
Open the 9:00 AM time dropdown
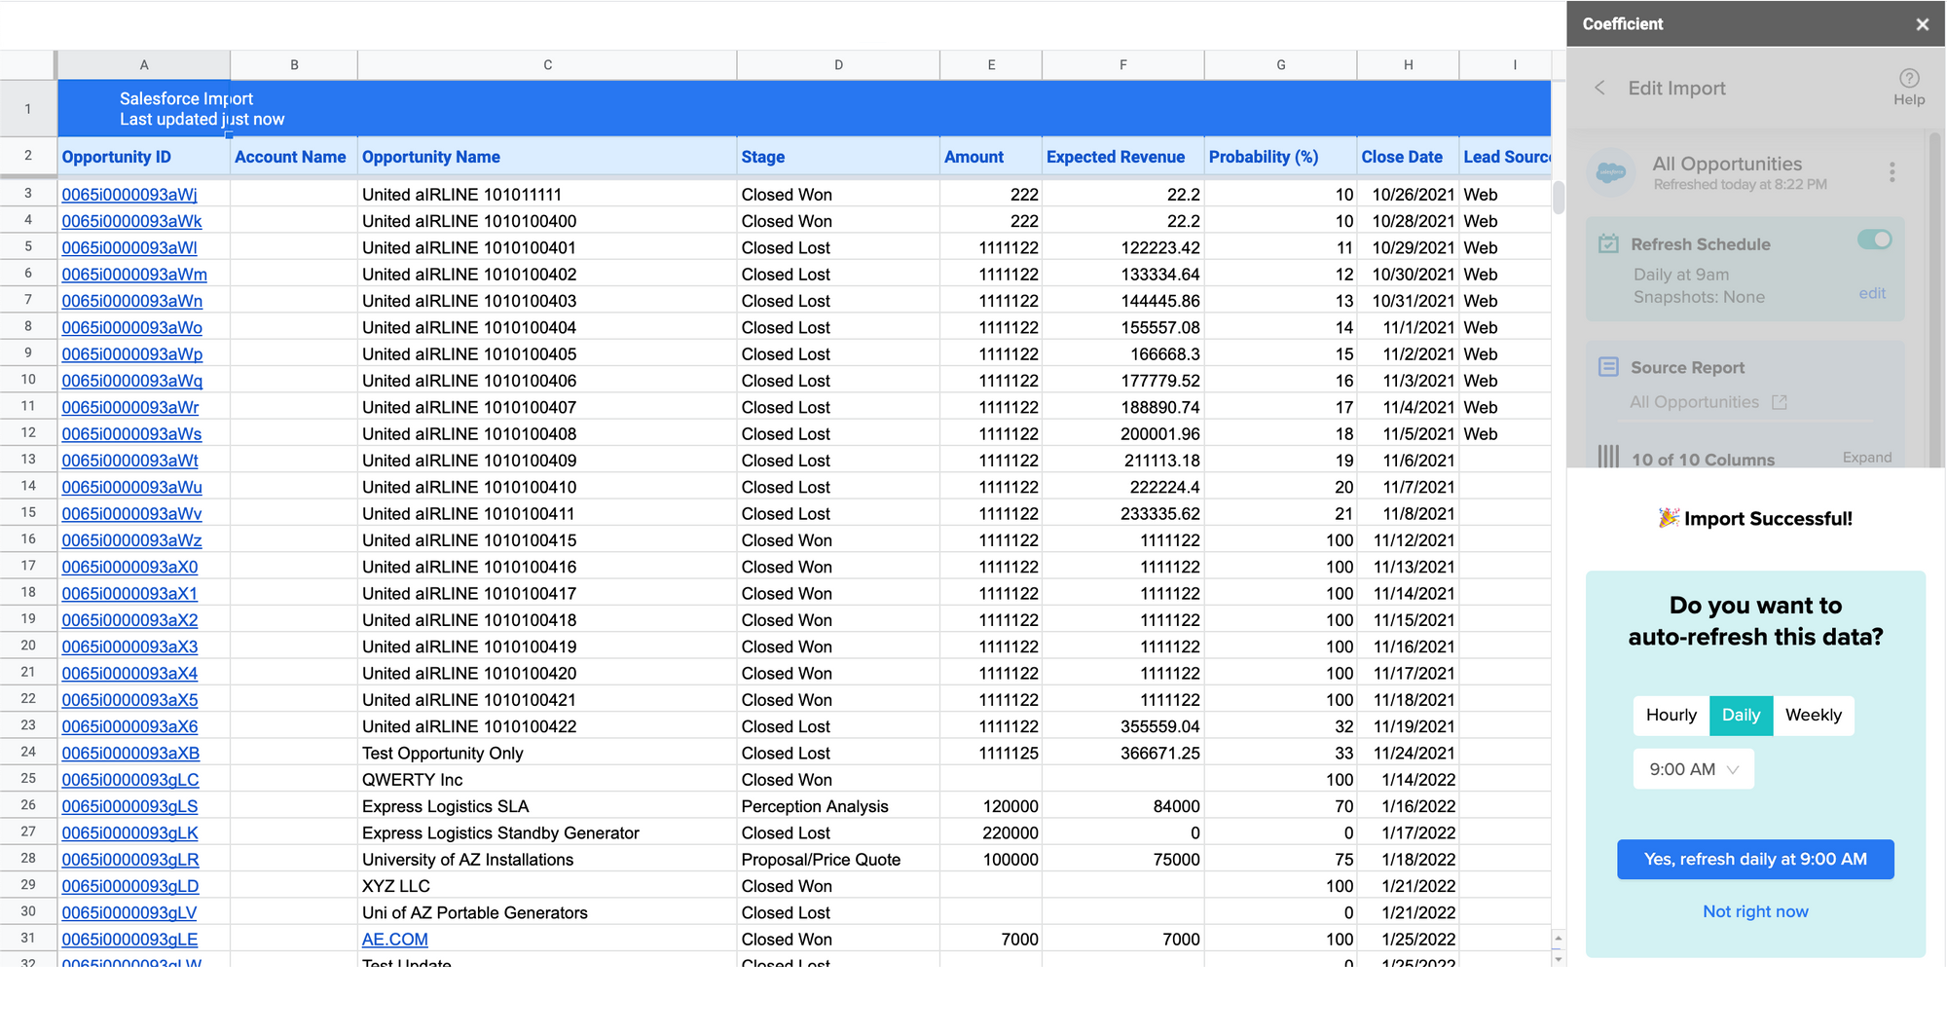1693,768
